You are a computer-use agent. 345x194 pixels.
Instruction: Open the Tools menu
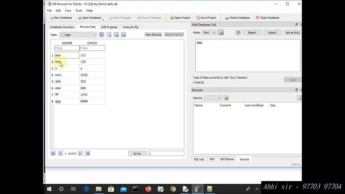[x=79, y=11]
